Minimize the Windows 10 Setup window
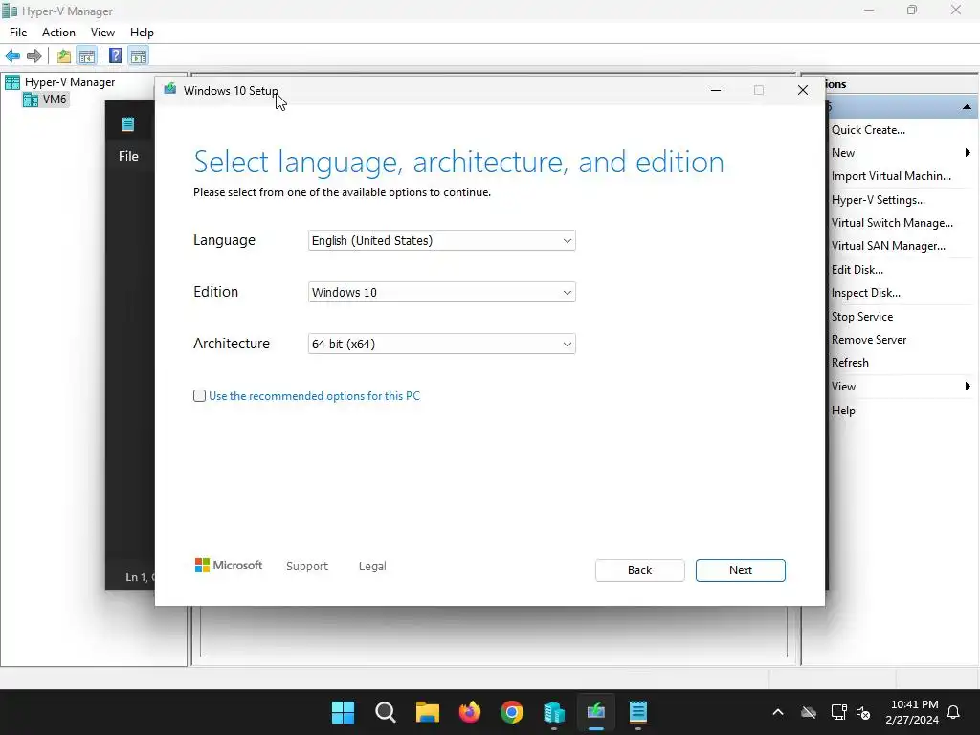 [716, 90]
